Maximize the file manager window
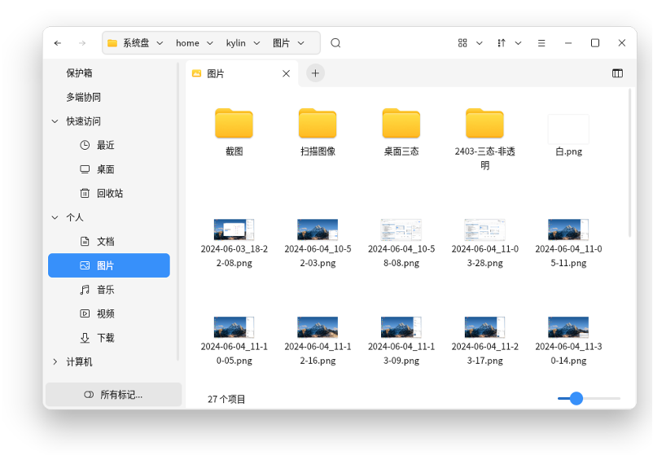653x464 pixels. coord(595,43)
